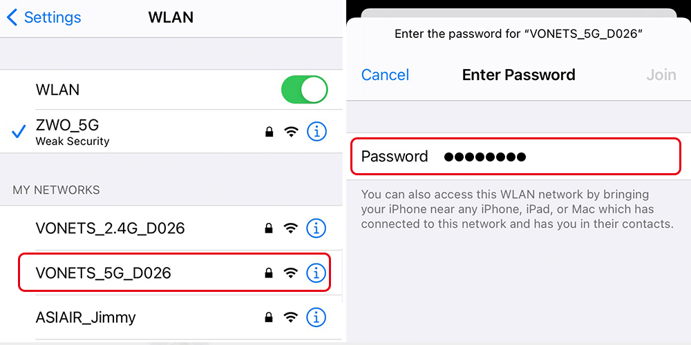The height and width of the screenshot is (345, 691).
Task: Open info icon for VONETS_2.4G_D026
Action: click(316, 228)
